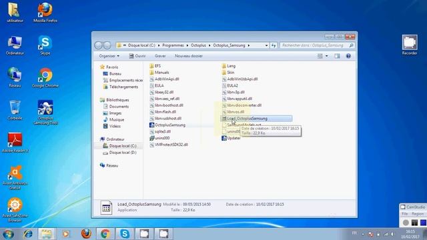This screenshot has width=427, height=240.
Task: Select the Recorder desktop icon
Action: 410,45
